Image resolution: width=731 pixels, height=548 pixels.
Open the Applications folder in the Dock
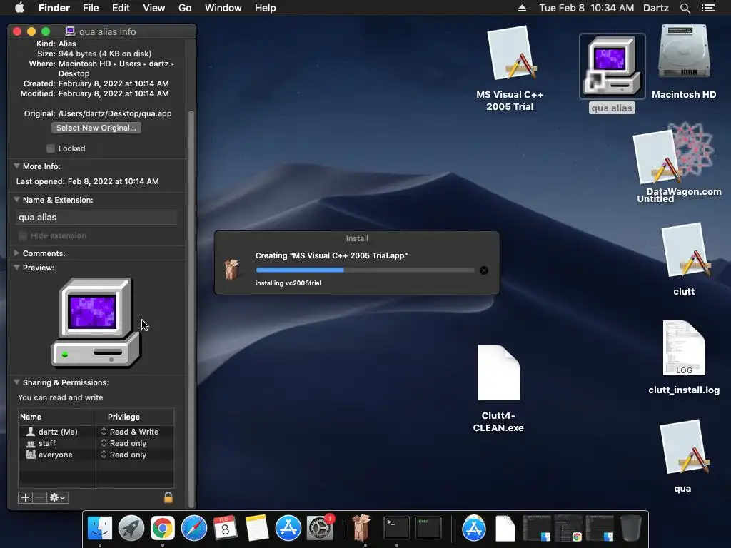[474, 528]
